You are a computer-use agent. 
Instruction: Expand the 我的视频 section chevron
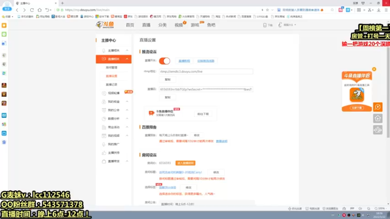[127, 136]
